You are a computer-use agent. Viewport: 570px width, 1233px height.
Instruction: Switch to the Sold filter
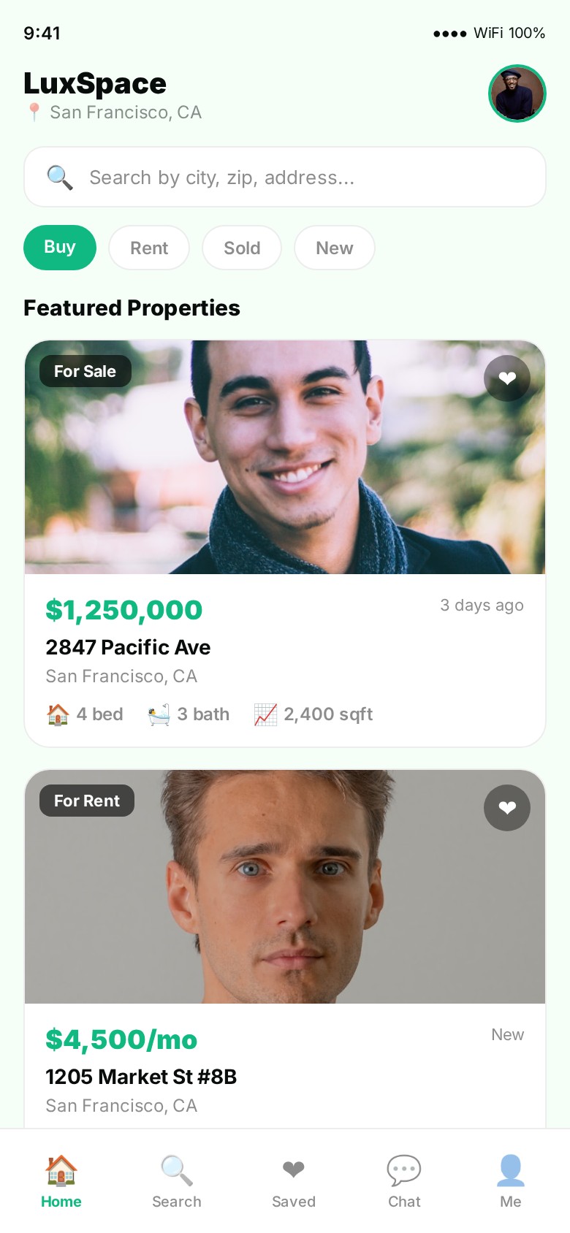(x=242, y=248)
